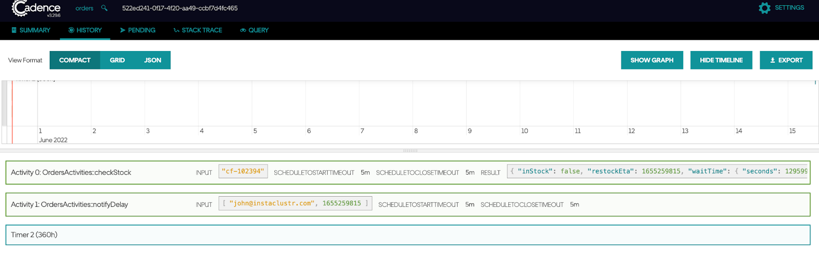The width and height of the screenshot is (819, 260).
Task: Click the History tab's eye icon
Action: [71, 30]
